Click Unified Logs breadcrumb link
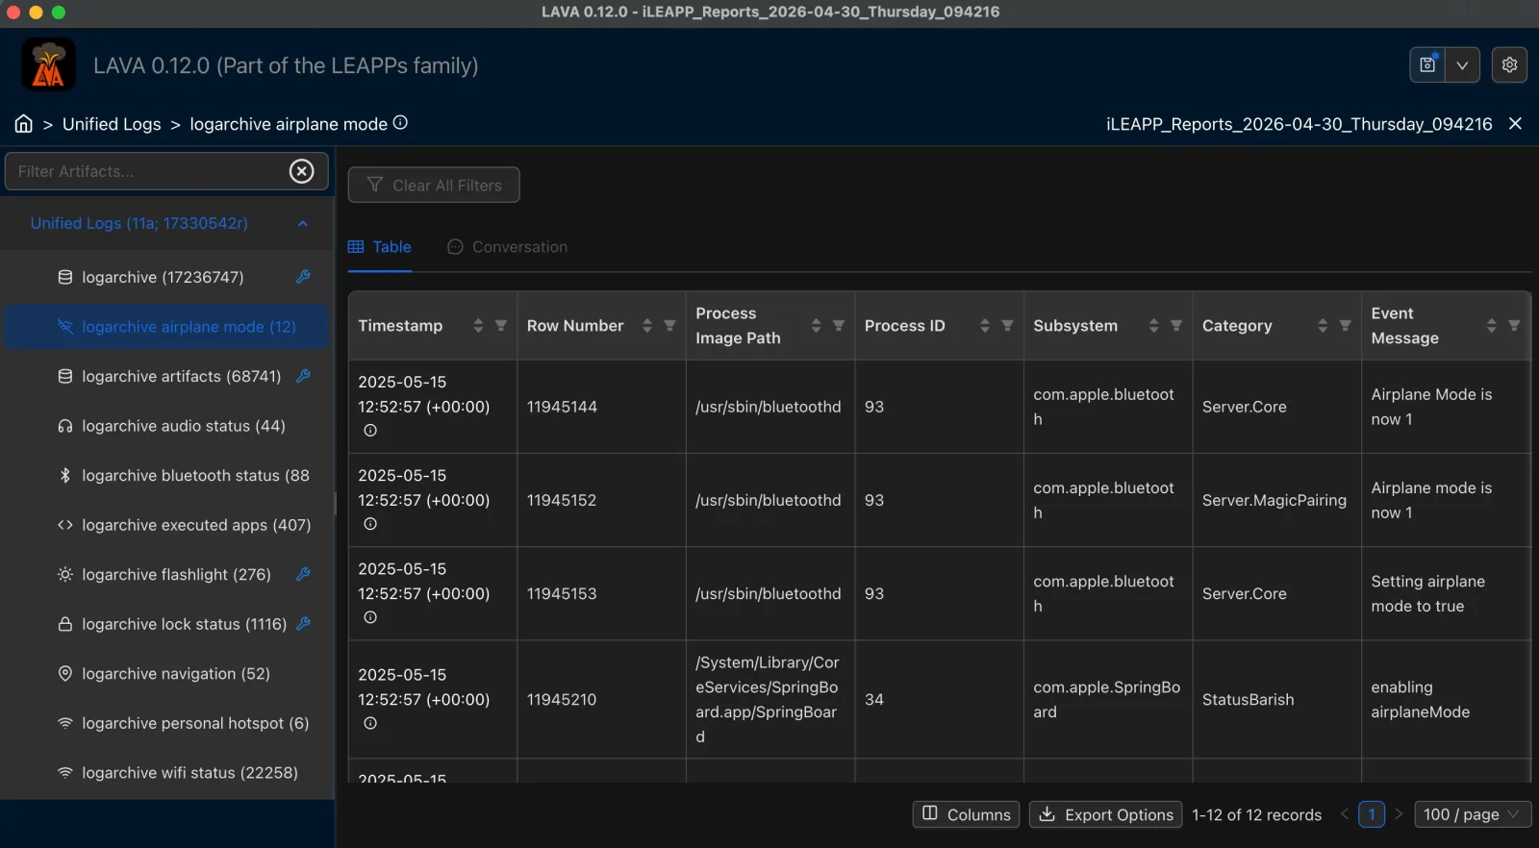This screenshot has width=1539, height=848. point(112,124)
